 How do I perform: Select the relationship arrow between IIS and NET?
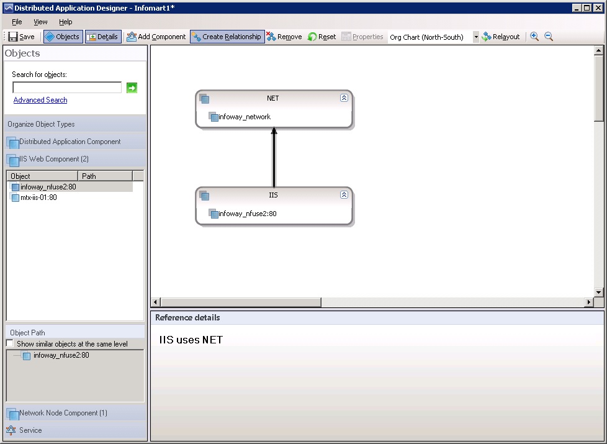274,158
